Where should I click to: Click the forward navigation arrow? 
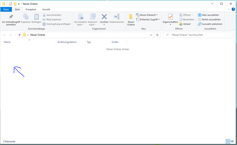tap(10, 35)
